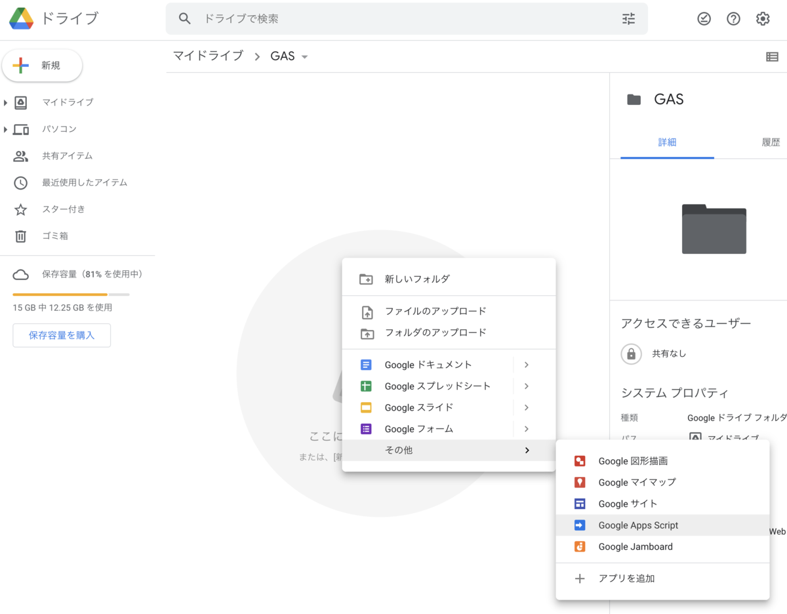Click the lock icon under access users

tap(631, 354)
